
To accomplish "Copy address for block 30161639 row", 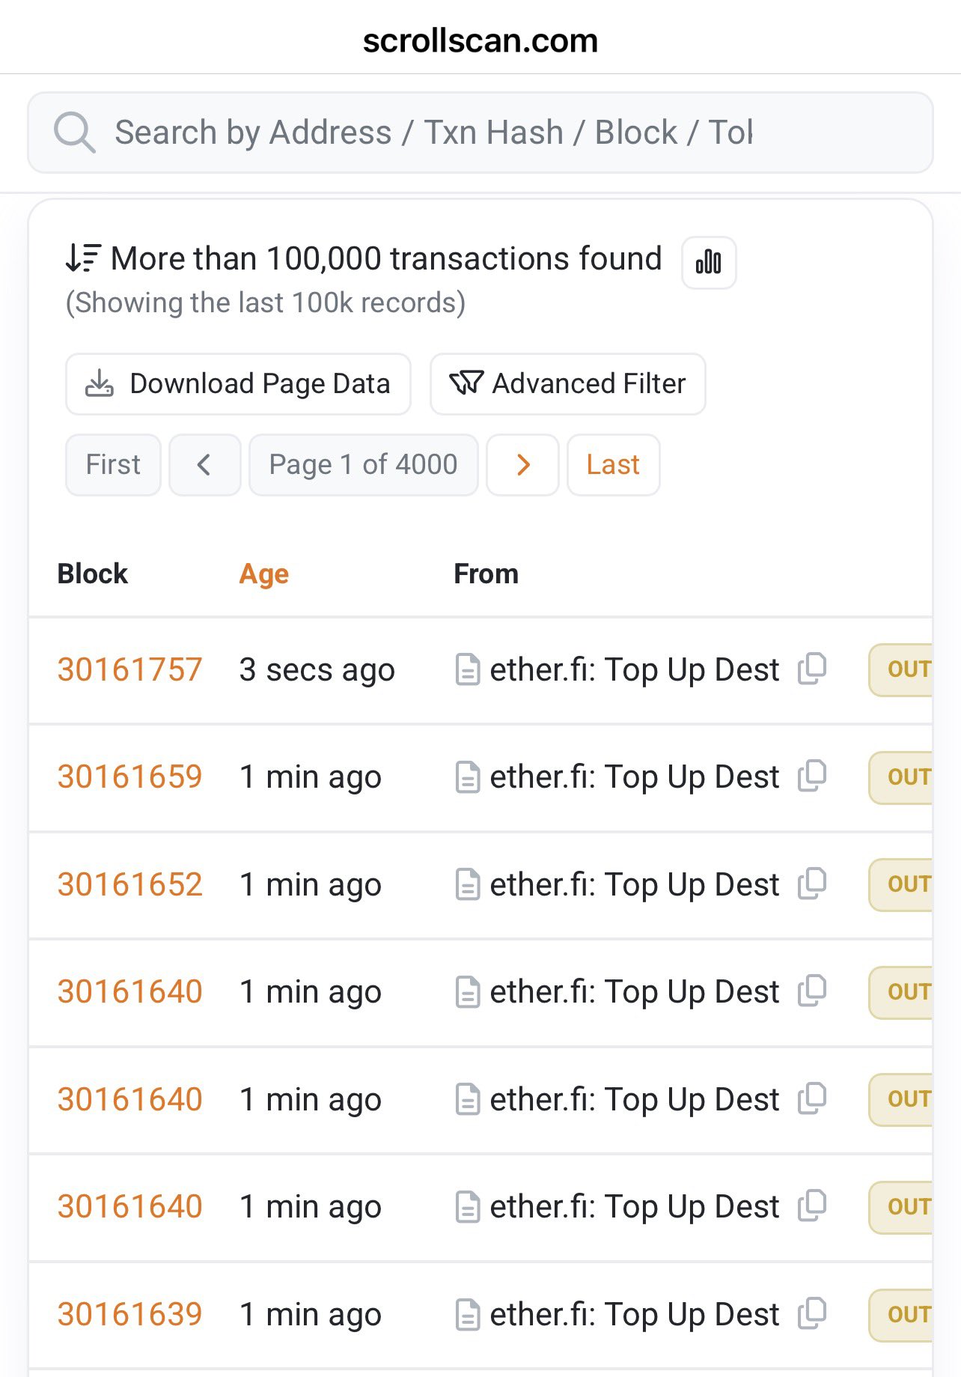I will 812,1313.
